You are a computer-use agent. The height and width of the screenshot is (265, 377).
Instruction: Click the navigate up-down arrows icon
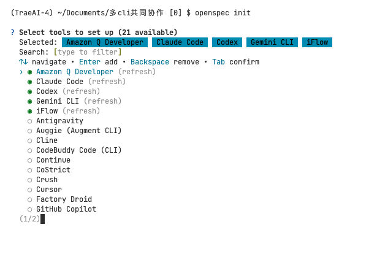click(x=23, y=62)
